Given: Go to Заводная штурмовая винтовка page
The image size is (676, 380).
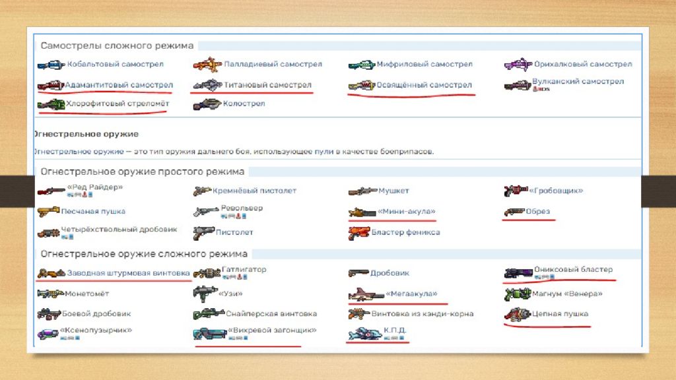Looking at the screenshot, I should (128, 272).
